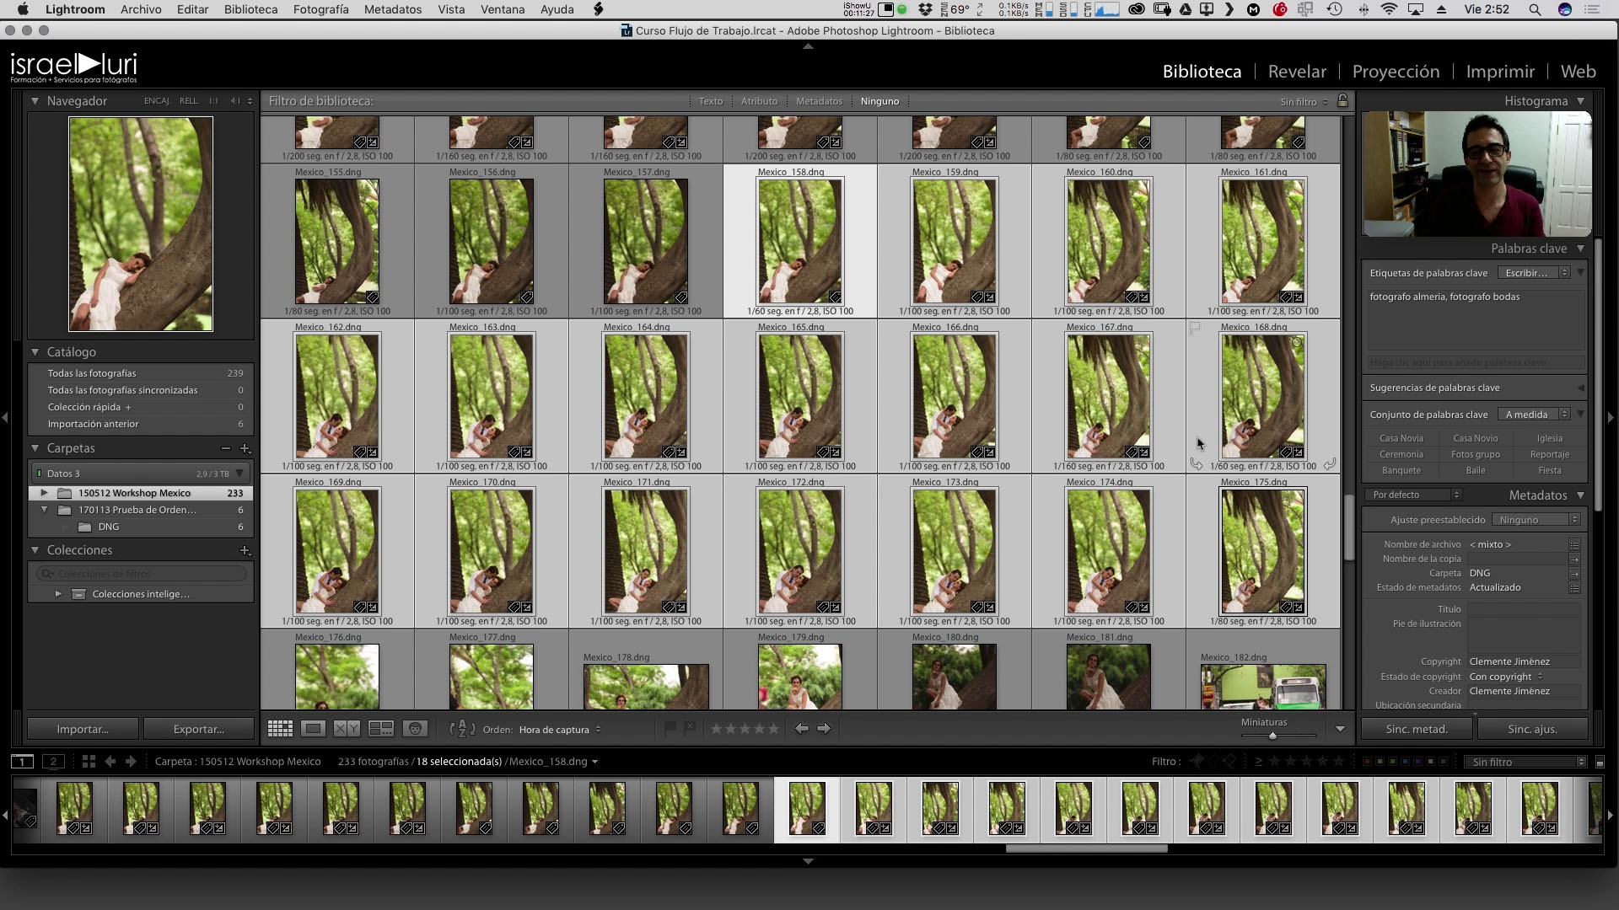
Task: Open Survey view mode
Action: (381, 729)
